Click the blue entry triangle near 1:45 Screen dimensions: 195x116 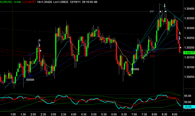[29, 54]
